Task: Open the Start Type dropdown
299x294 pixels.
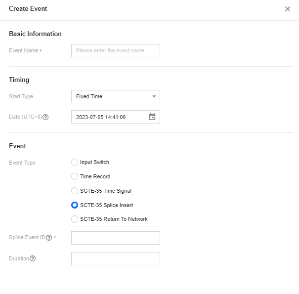Action: pos(115,96)
